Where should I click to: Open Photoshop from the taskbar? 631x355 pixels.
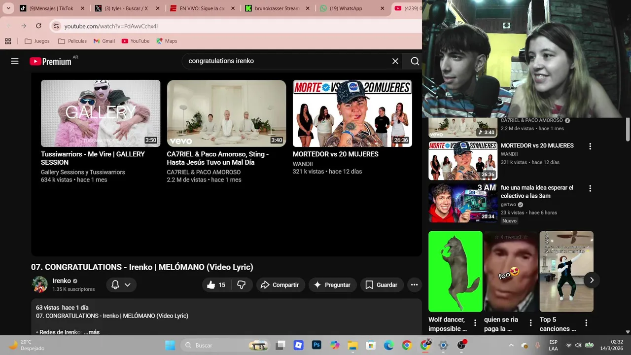tap(316, 345)
